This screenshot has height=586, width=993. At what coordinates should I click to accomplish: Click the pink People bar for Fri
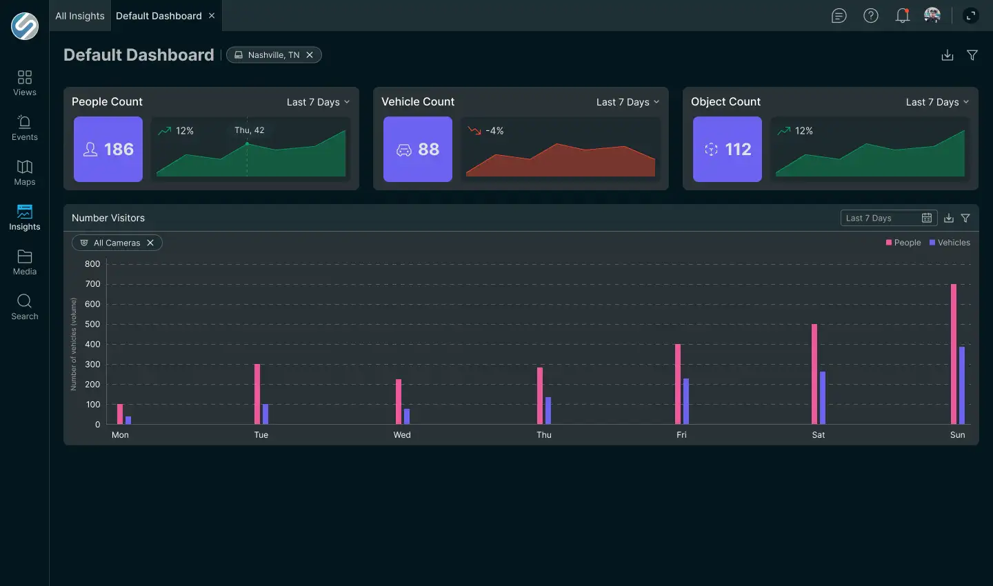tap(678, 384)
